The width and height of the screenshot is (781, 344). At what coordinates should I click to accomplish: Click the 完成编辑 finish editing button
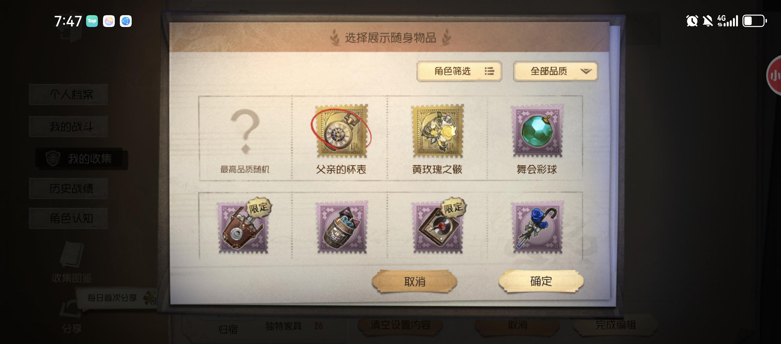pyautogui.click(x=616, y=325)
